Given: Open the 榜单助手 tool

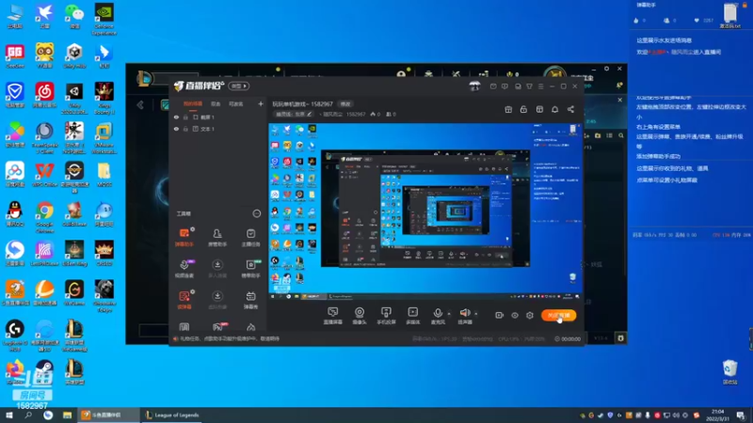Looking at the screenshot, I should [x=250, y=269].
